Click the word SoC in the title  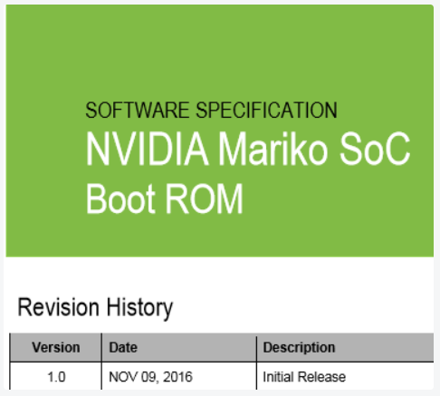[375, 149]
